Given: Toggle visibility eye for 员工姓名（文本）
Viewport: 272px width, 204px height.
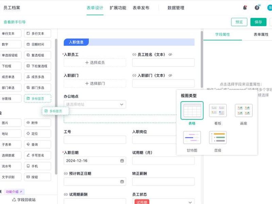Looking at the screenshot, I should (x=170, y=55).
